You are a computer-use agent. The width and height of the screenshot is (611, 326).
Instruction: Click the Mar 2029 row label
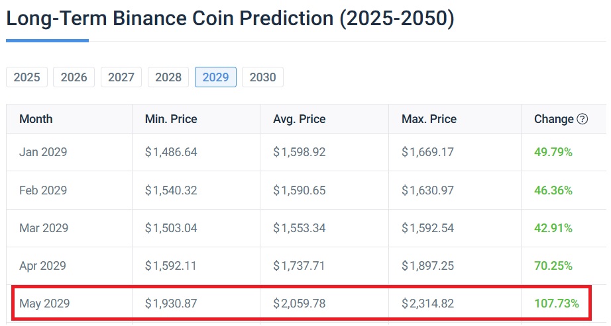(x=44, y=228)
